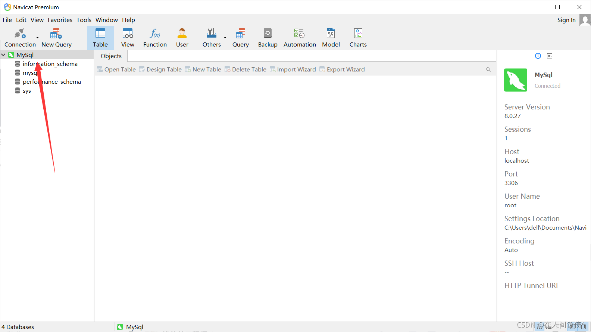This screenshot has width=591, height=332.
Task: Show the DDL panel icon
Action: [x=550, y=56]
